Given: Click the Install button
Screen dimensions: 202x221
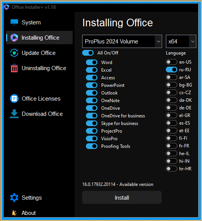Looking at the screenshot, I should point(122,197).
